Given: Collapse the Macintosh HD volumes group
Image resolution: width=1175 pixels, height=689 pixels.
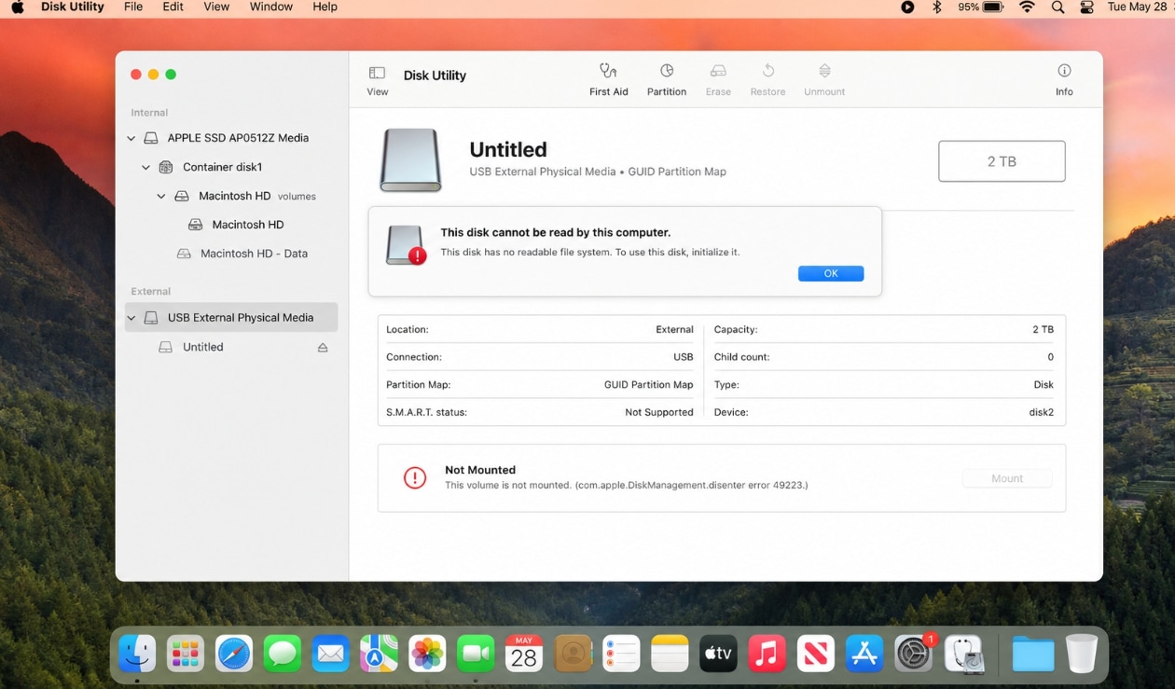Looking at the screenshot, I should tap(161, 197).
